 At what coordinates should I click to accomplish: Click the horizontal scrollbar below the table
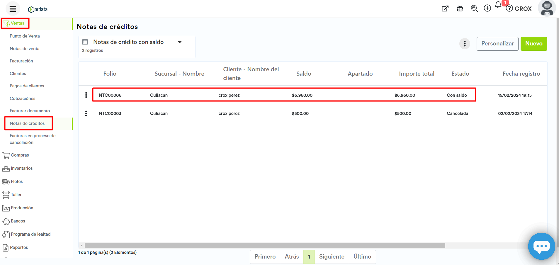264,245
